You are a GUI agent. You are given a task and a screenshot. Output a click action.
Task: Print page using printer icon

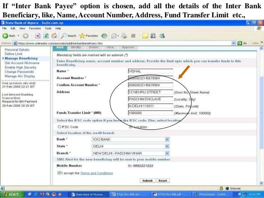tap(124, 36)
